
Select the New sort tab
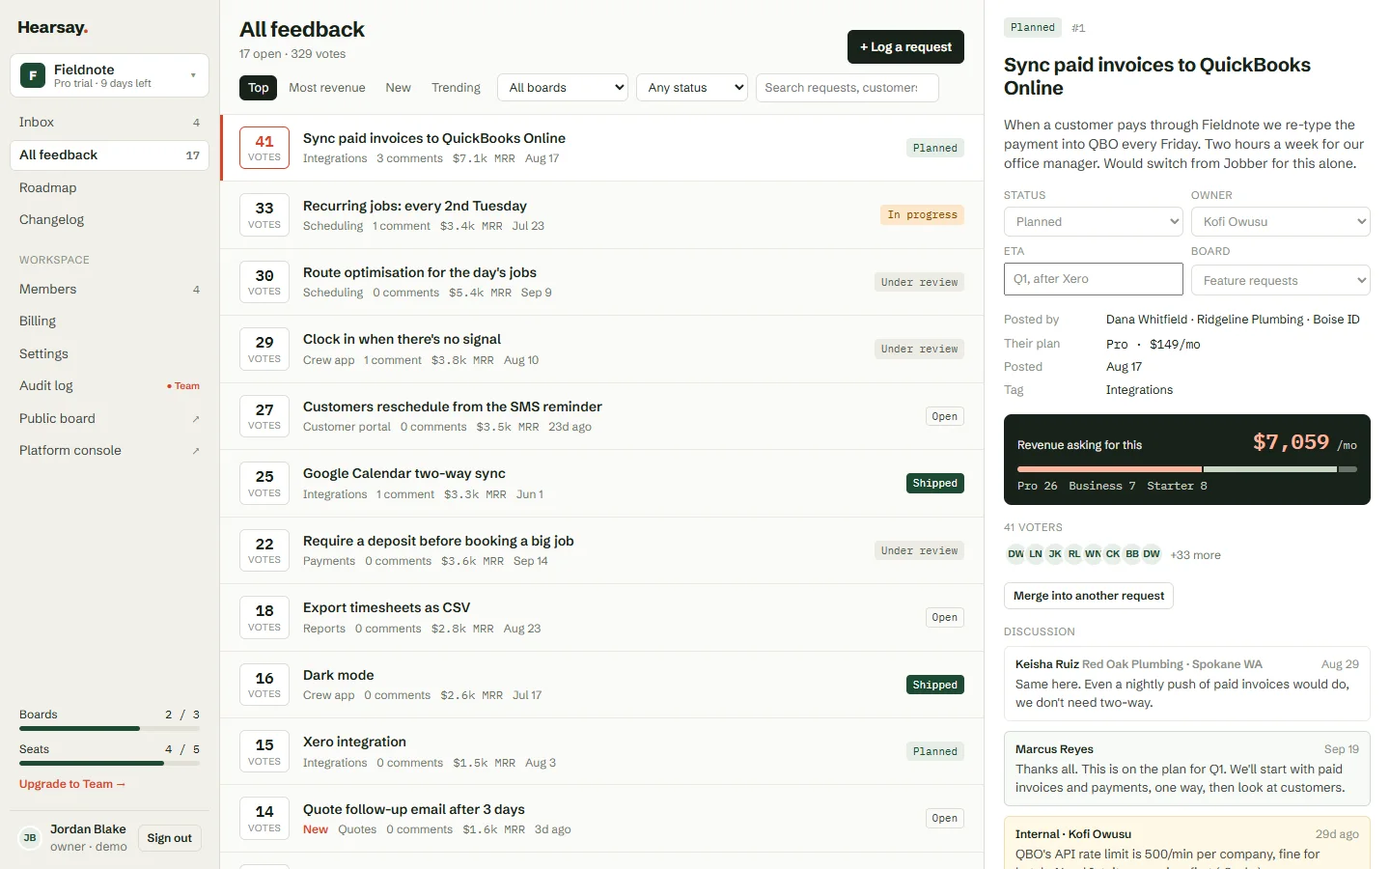[x=398, y=88]
